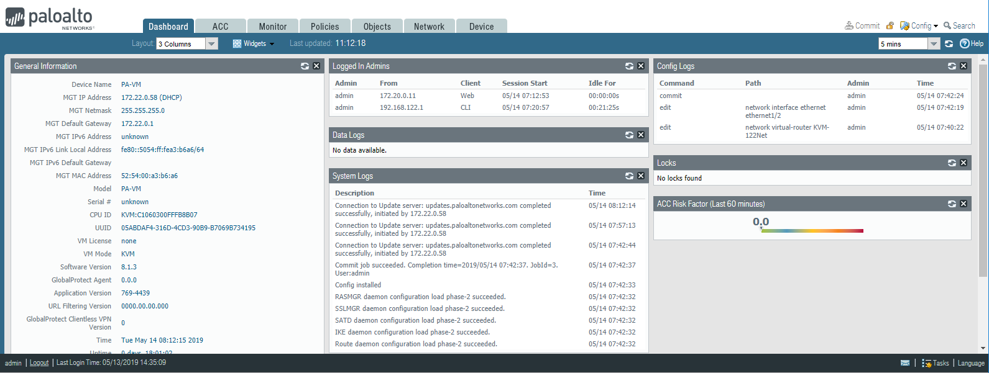The height and width of the screenshot is (373, 989).
Task: Go to the Network tab
Action: click(430, 26)
